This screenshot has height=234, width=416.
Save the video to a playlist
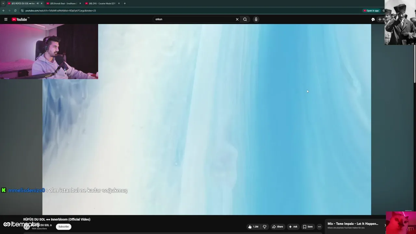coord(308,227)
